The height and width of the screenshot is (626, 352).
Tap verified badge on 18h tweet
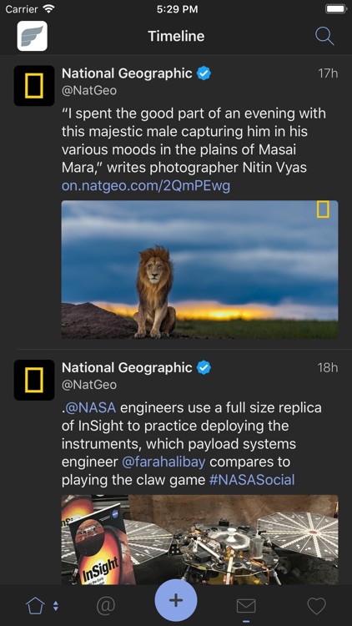[204, 368]
